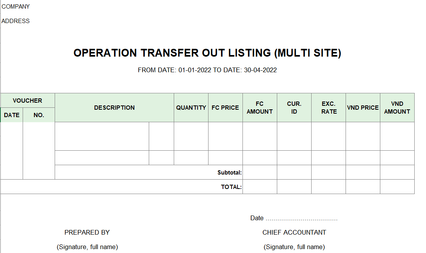Click the VND AMOUNT header cell
The width and height of the screenshot is (426, 253).
pyautogui.click(x=397, y=108)
